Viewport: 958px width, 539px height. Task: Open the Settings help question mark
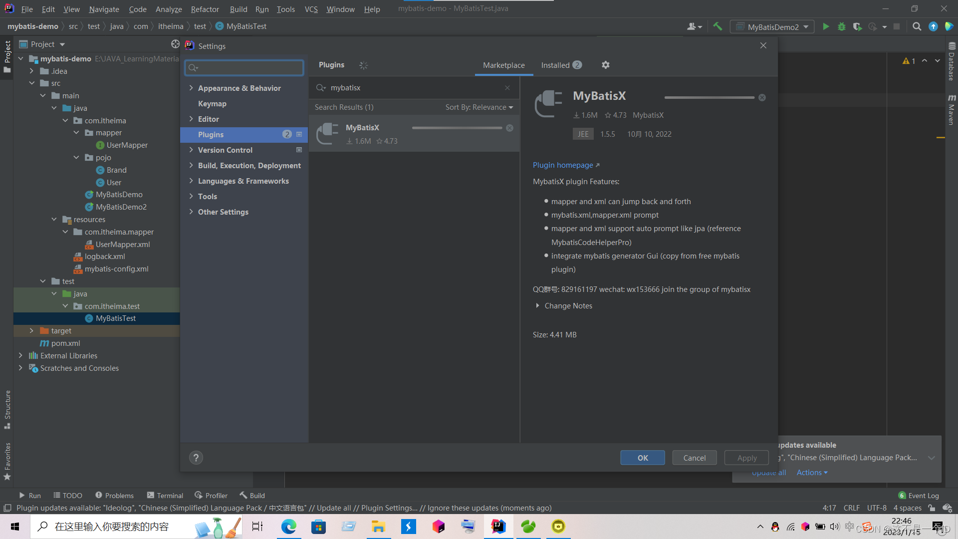pos(196,458)
